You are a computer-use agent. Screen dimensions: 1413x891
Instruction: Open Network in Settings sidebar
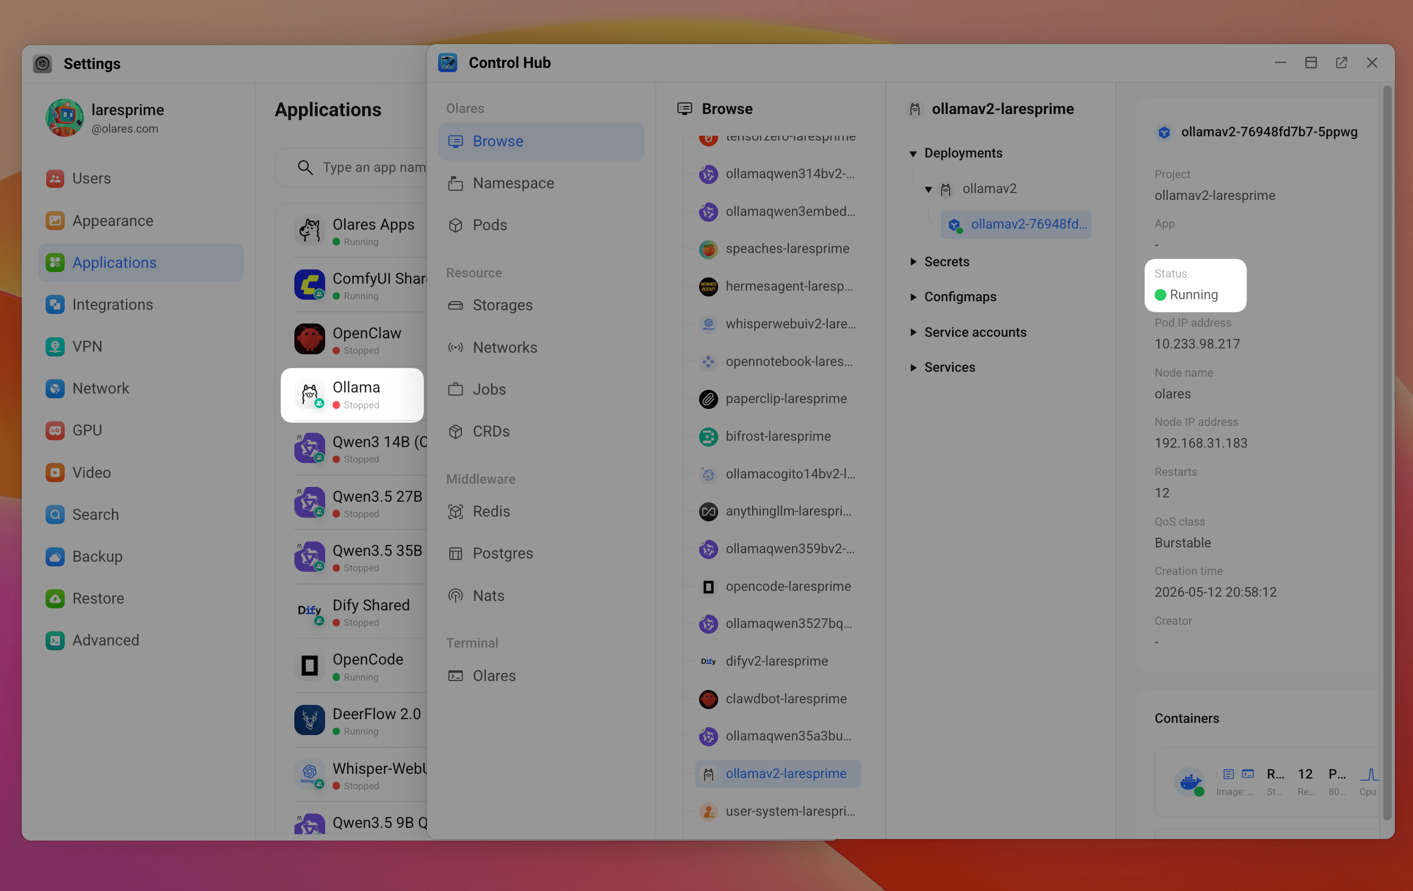tap(141, 388)
